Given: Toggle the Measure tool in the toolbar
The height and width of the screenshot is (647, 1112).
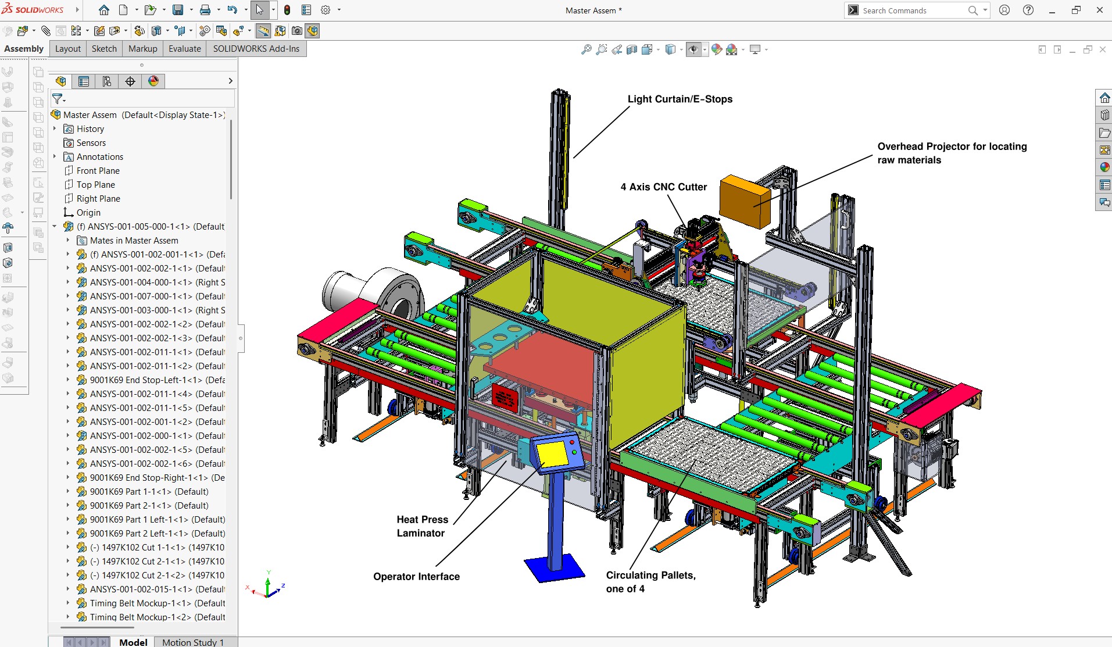Looking at the screenshot, I should [263, 31].
